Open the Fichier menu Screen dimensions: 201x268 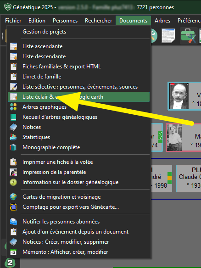pyautogui.click(x=13, y=21)
